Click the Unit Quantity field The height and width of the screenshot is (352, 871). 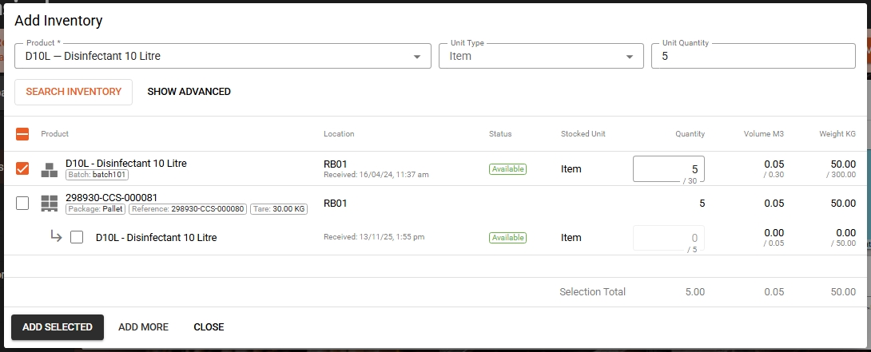click(754, 56)
